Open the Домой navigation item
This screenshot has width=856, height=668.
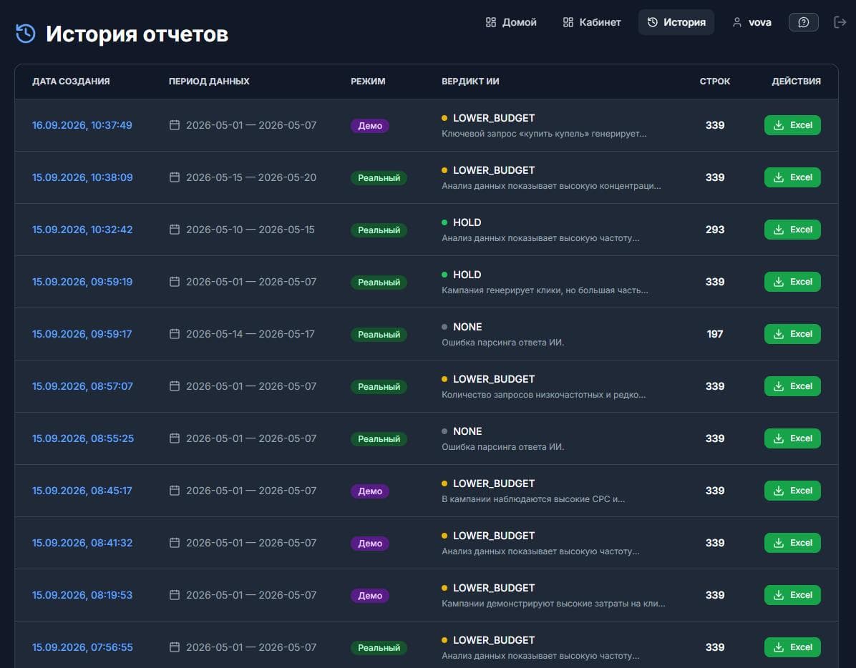coord(511,22)
